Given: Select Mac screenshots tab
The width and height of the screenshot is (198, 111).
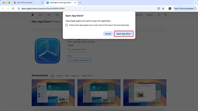Looking at the screenshot, I should point(52,76).
